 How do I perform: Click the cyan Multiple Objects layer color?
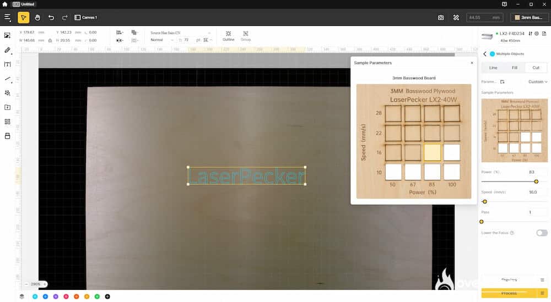pyautogui.click(x=492, y=54)
